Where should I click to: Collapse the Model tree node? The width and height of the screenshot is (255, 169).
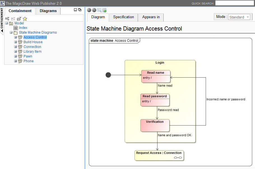coord(7,23)
